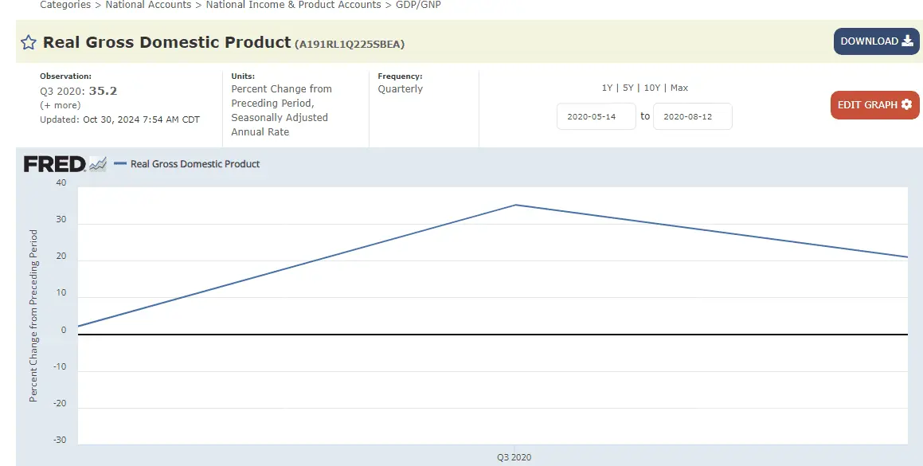Click the star icon to favorite this series

point(29,43)
